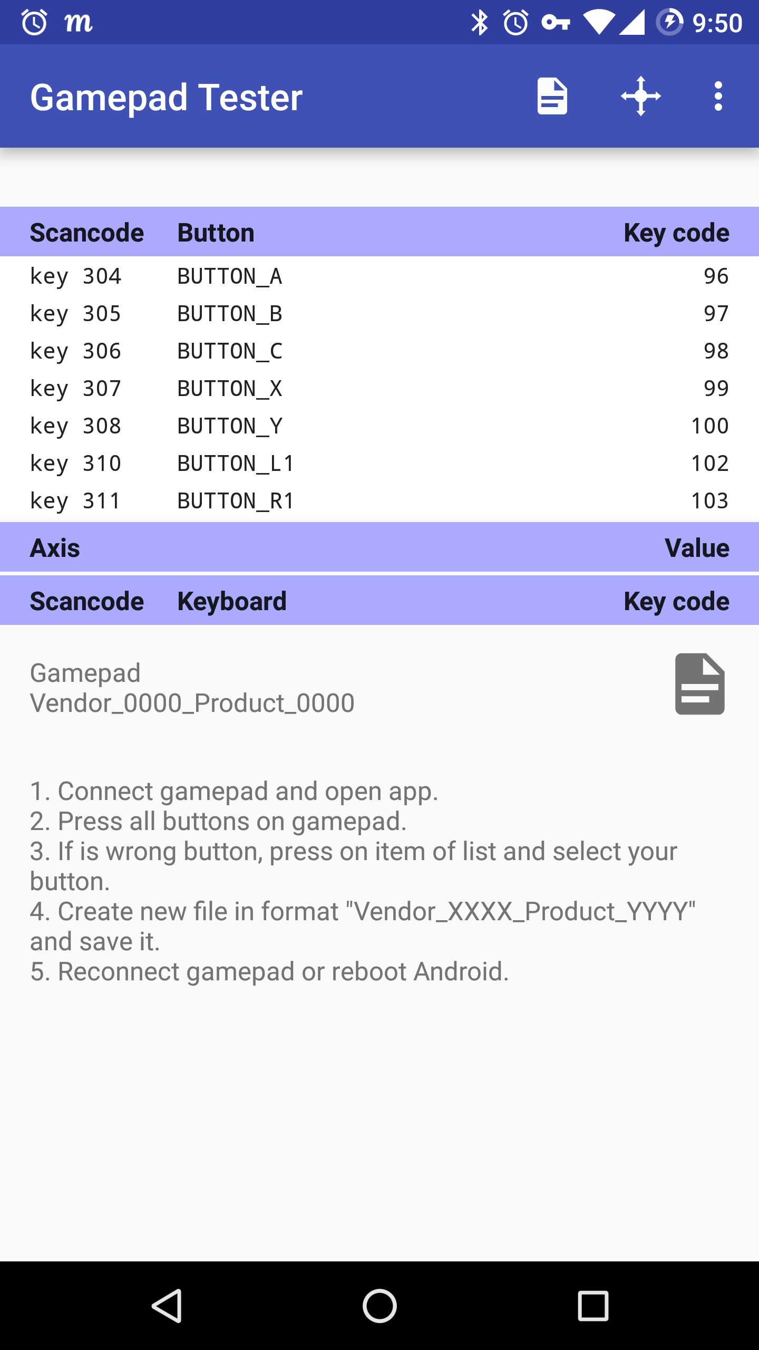Open the file icon in the app bar
The height and width of the screenshot is (1350, 759).
[552, 96]
